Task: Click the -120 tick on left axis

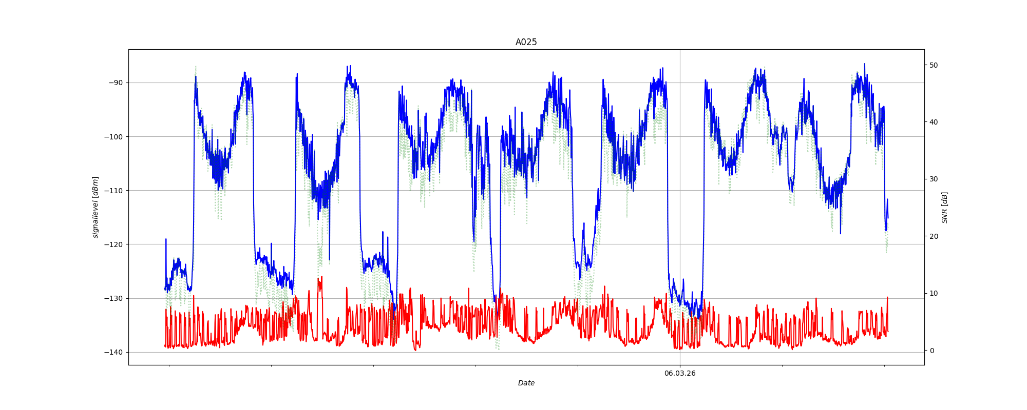Action: coord(113,244)
